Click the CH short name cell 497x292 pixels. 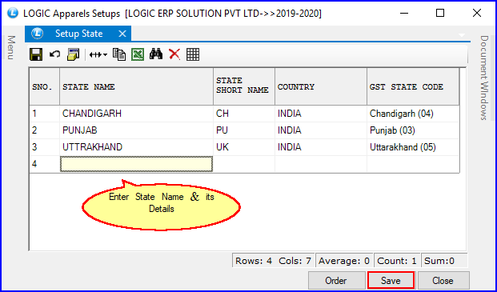tap(244, 114)
